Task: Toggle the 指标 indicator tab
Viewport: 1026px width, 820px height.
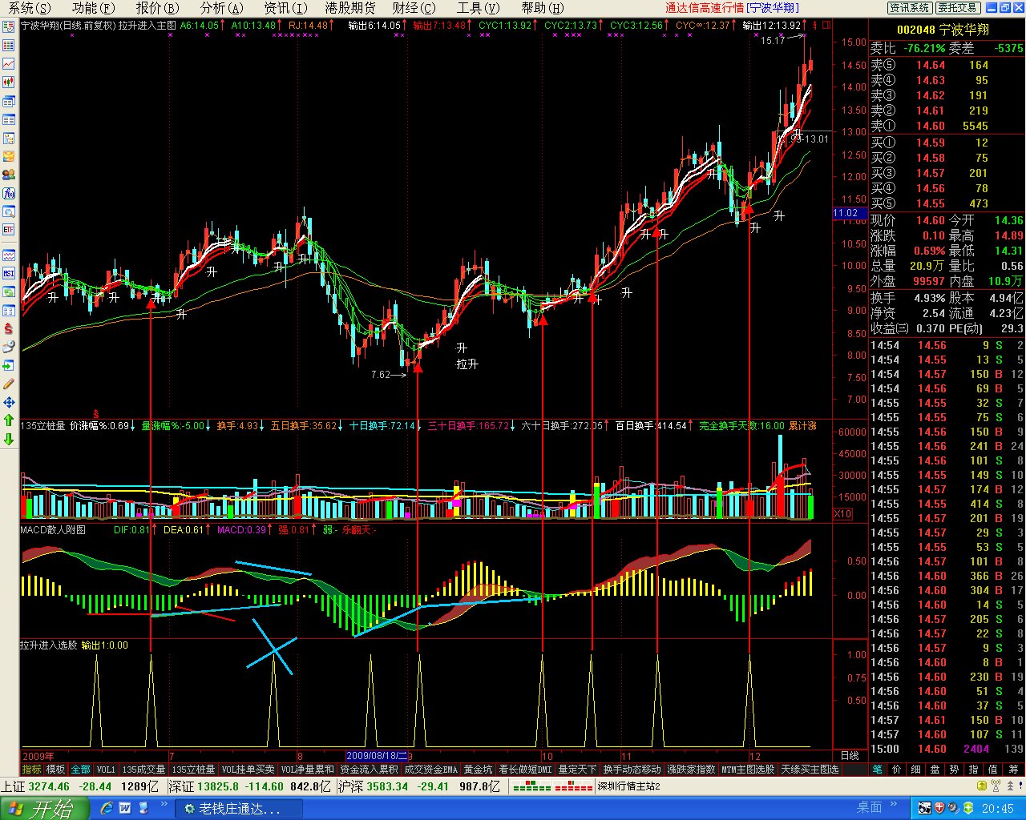Action: [x=31, y=769]
